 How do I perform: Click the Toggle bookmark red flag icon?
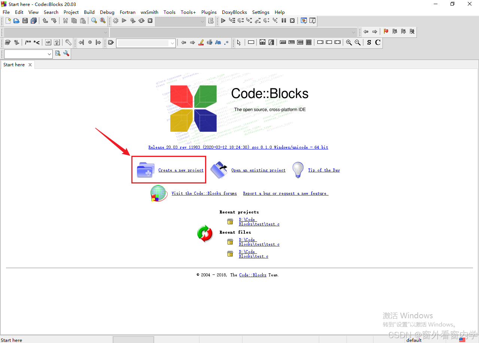click(386, 32)
